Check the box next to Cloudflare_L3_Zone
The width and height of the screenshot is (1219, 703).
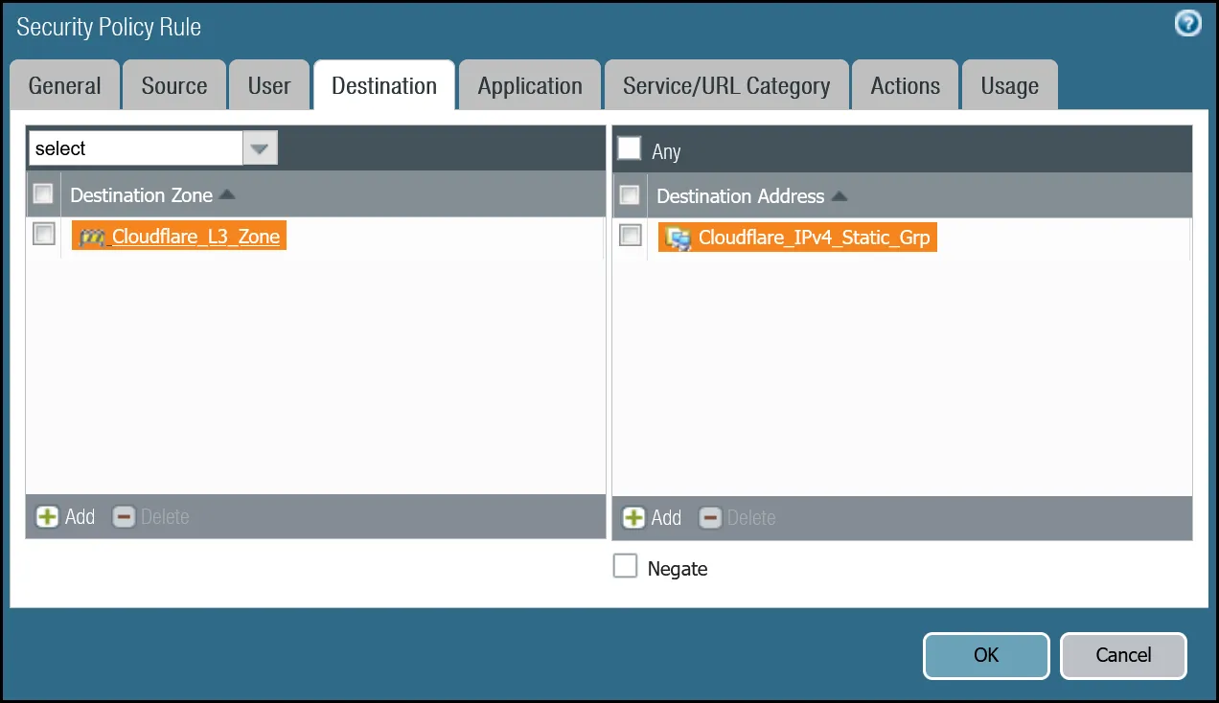[43, 233]
